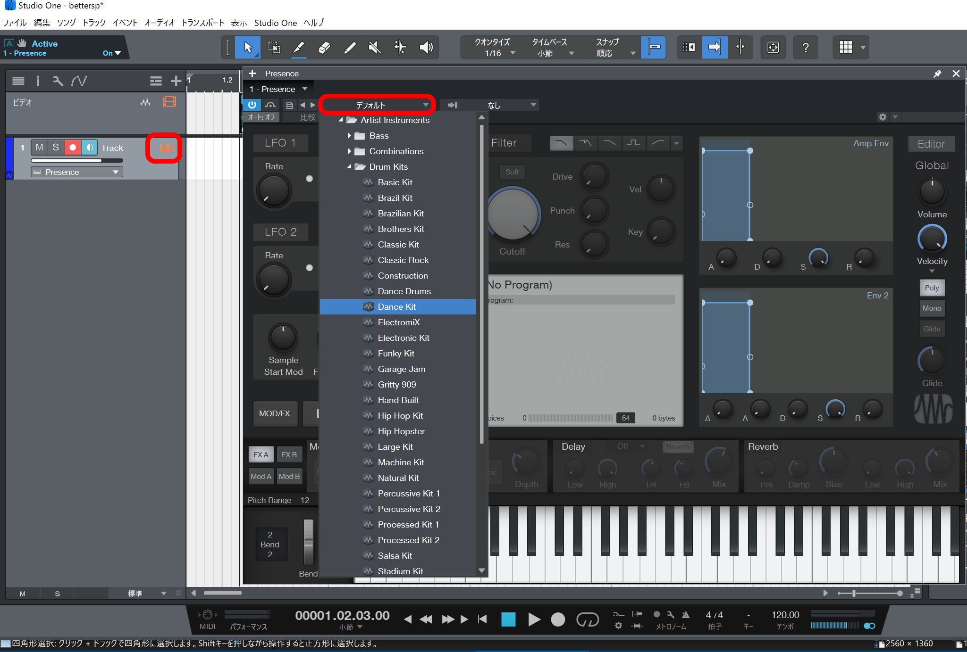The image size is (967, 652).
Task: Click the stop button in transport
Action: 508,619
